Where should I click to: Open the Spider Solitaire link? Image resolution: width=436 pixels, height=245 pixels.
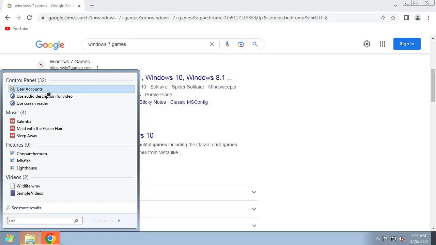pyautogui.click(x=188, y=87)
